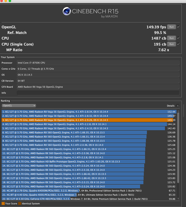The width and height of the screenshot is (186, 207).
Task: Select ranking row 6 scoring 126.69
Action: point(89,132)
